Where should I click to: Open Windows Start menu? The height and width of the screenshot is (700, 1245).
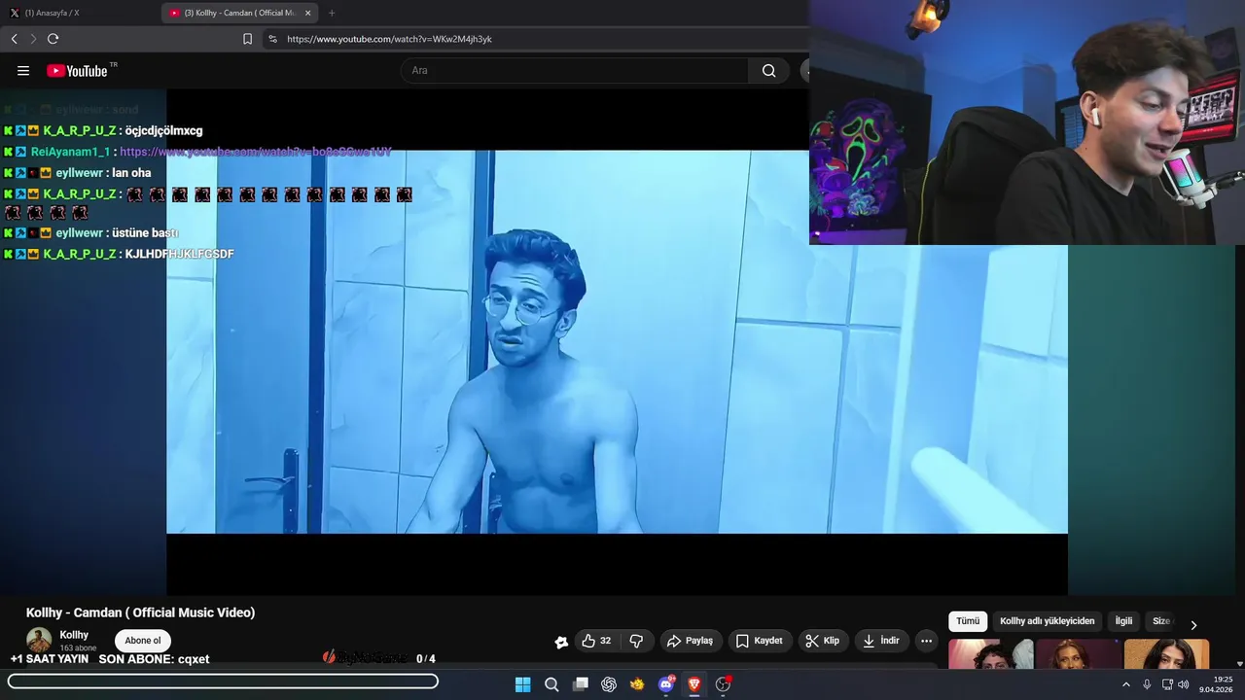pyautogui.click(x=522, y=684)
